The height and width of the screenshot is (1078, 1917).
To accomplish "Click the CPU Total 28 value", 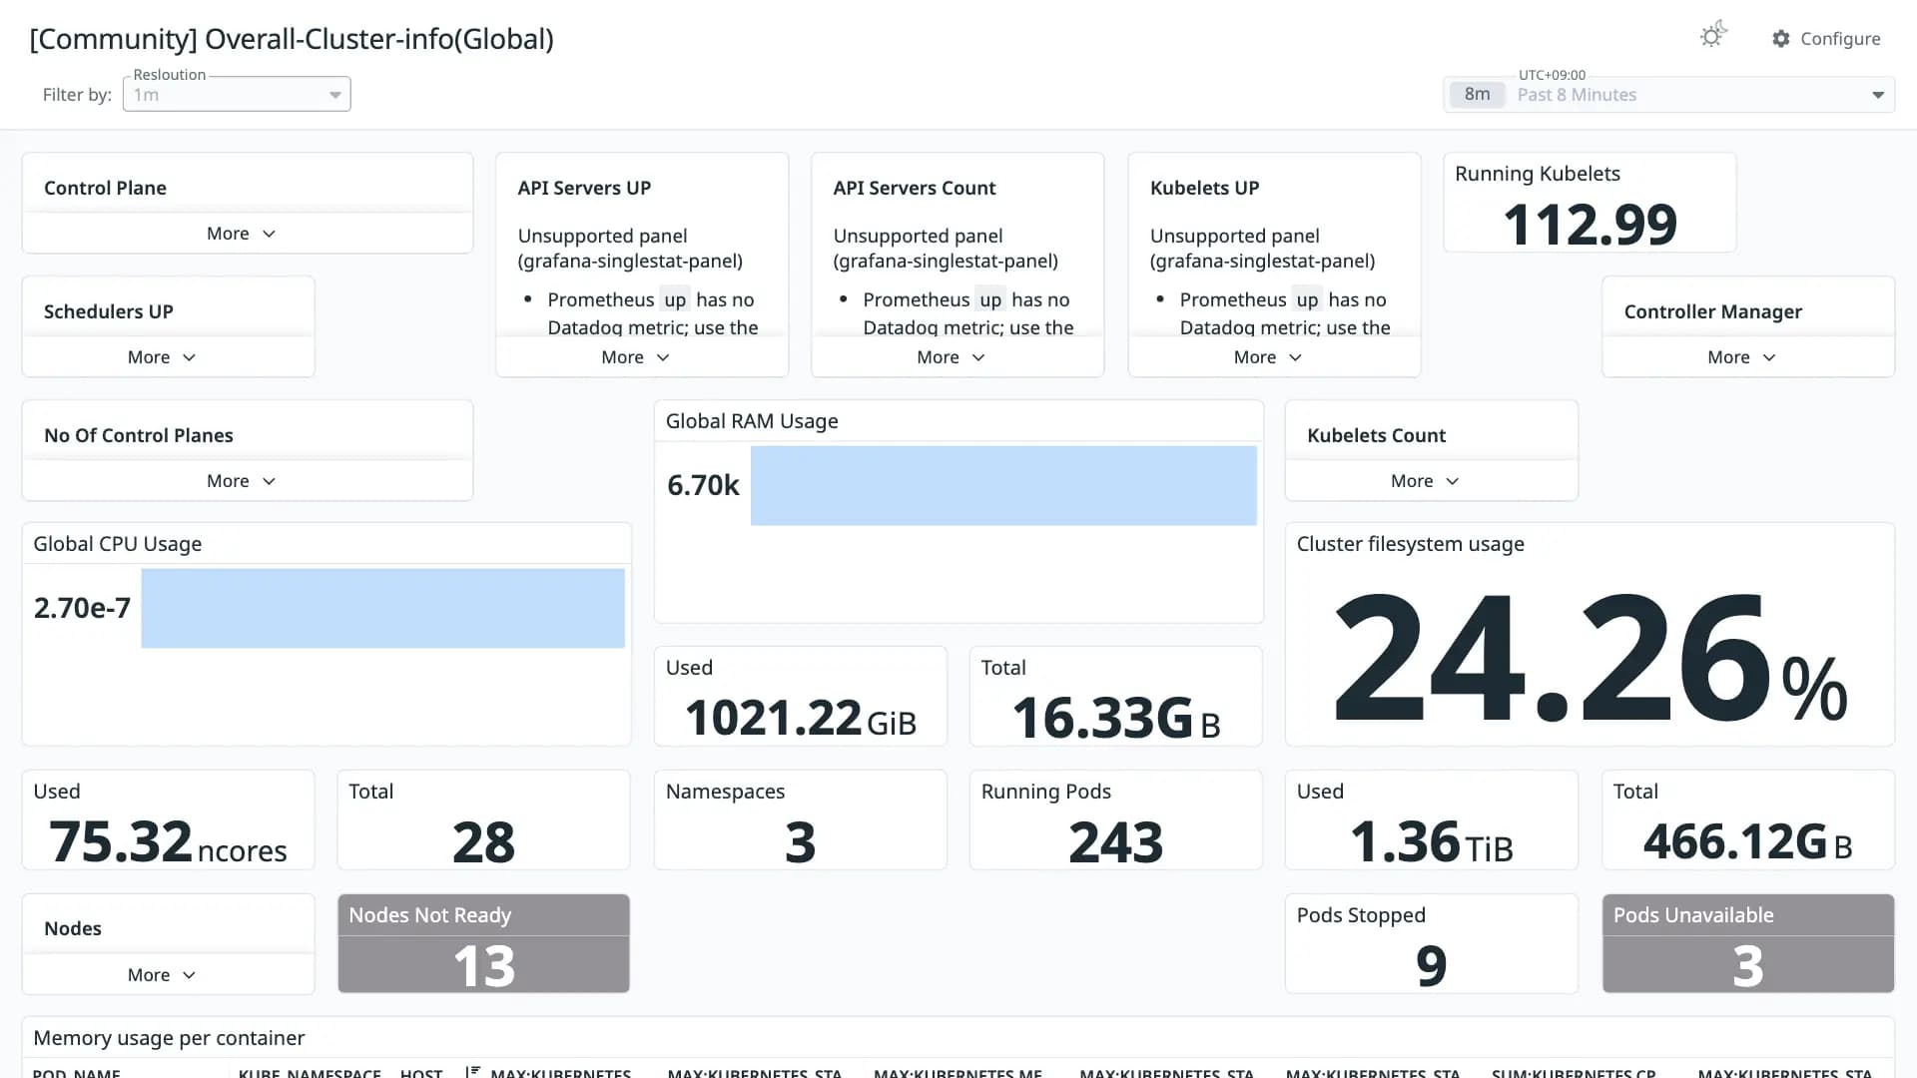I will coord(484,842).
